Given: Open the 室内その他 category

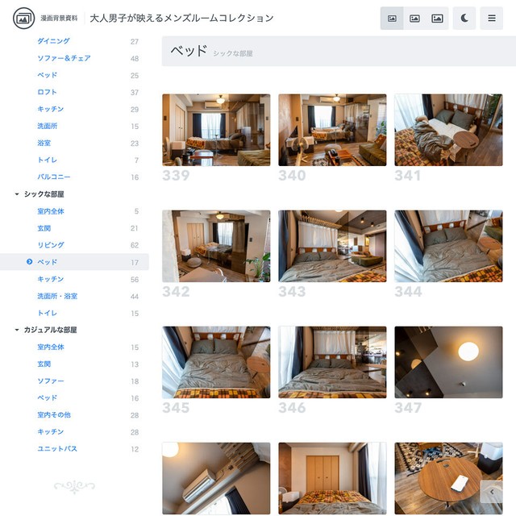Looking at the screenshot, I should (x=54, y=415).
